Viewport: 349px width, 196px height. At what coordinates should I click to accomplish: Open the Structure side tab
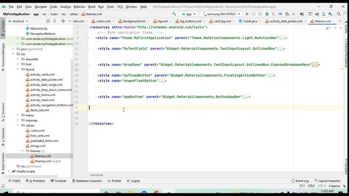[x=3, y=112]
